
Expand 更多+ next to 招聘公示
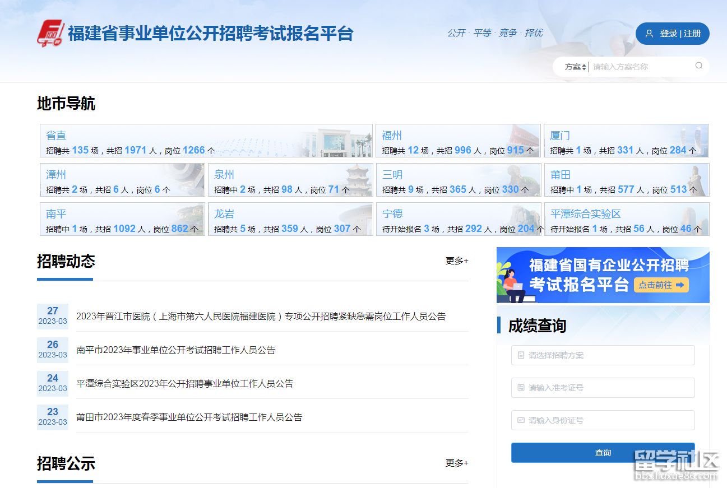(456, 463)
